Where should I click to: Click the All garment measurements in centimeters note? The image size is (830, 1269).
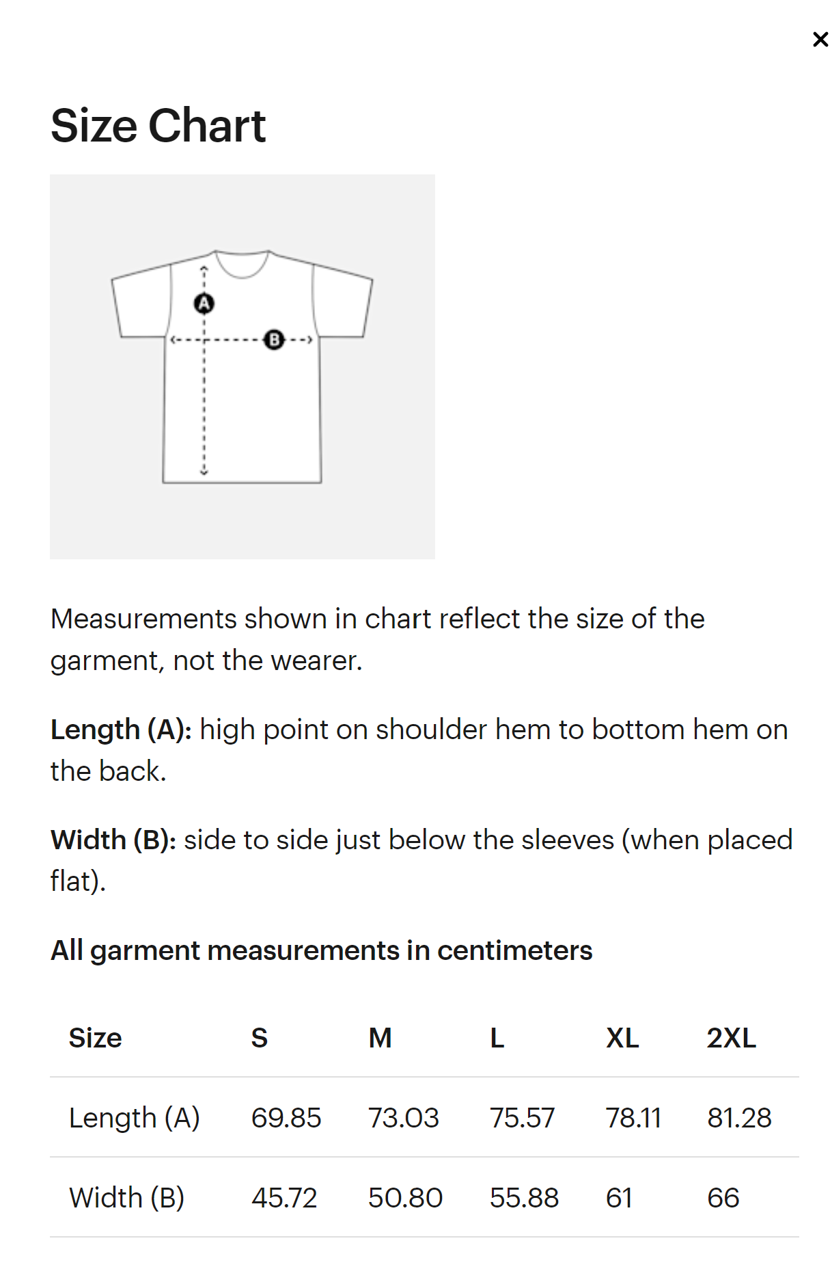click(x=322, y=950)
